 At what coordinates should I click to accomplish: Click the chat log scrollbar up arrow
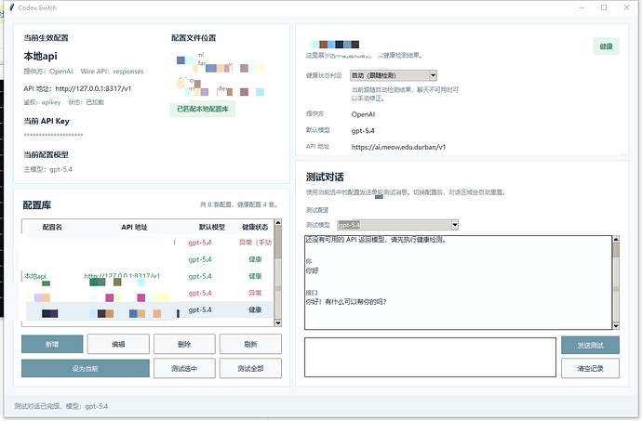616,239
